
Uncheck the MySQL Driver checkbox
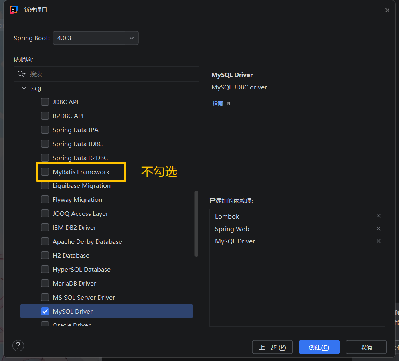click(x=45, y=311)
